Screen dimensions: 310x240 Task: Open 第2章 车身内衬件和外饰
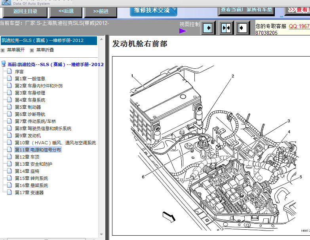pos(39,86)
